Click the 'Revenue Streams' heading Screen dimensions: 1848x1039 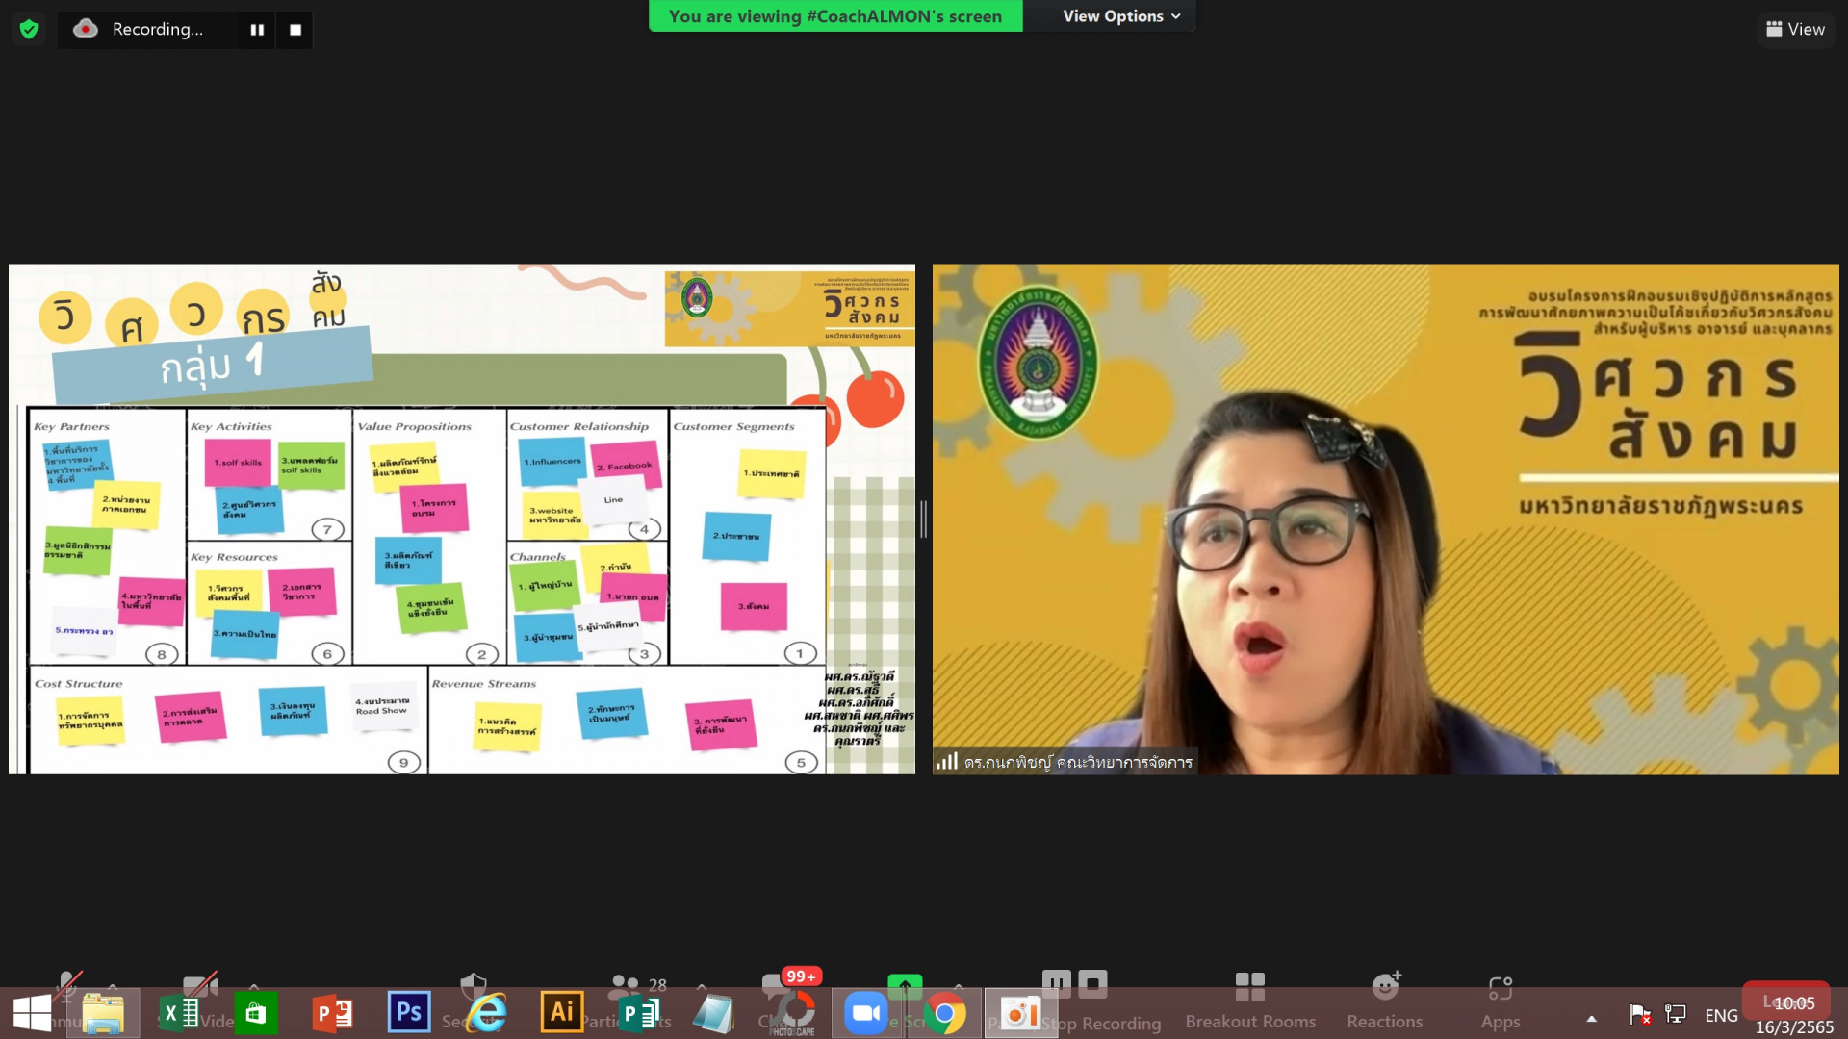(484, 684)
